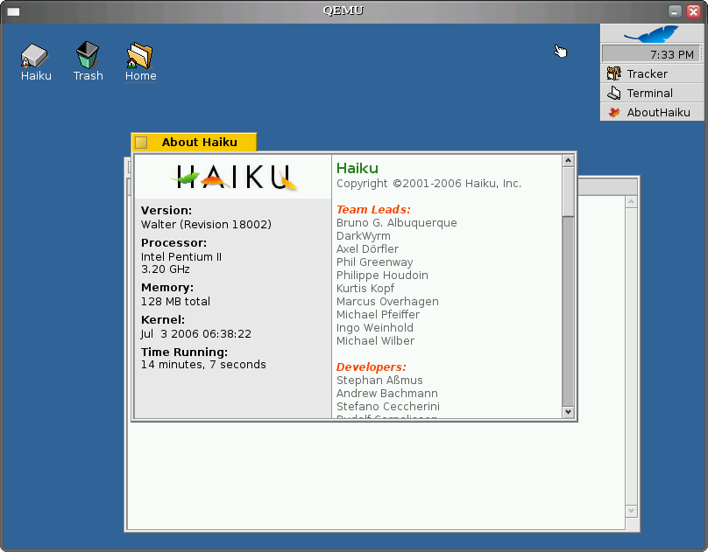Click the Team Leads heading
The width and height of the screenshot is (708, 552).
pos(373,210)
